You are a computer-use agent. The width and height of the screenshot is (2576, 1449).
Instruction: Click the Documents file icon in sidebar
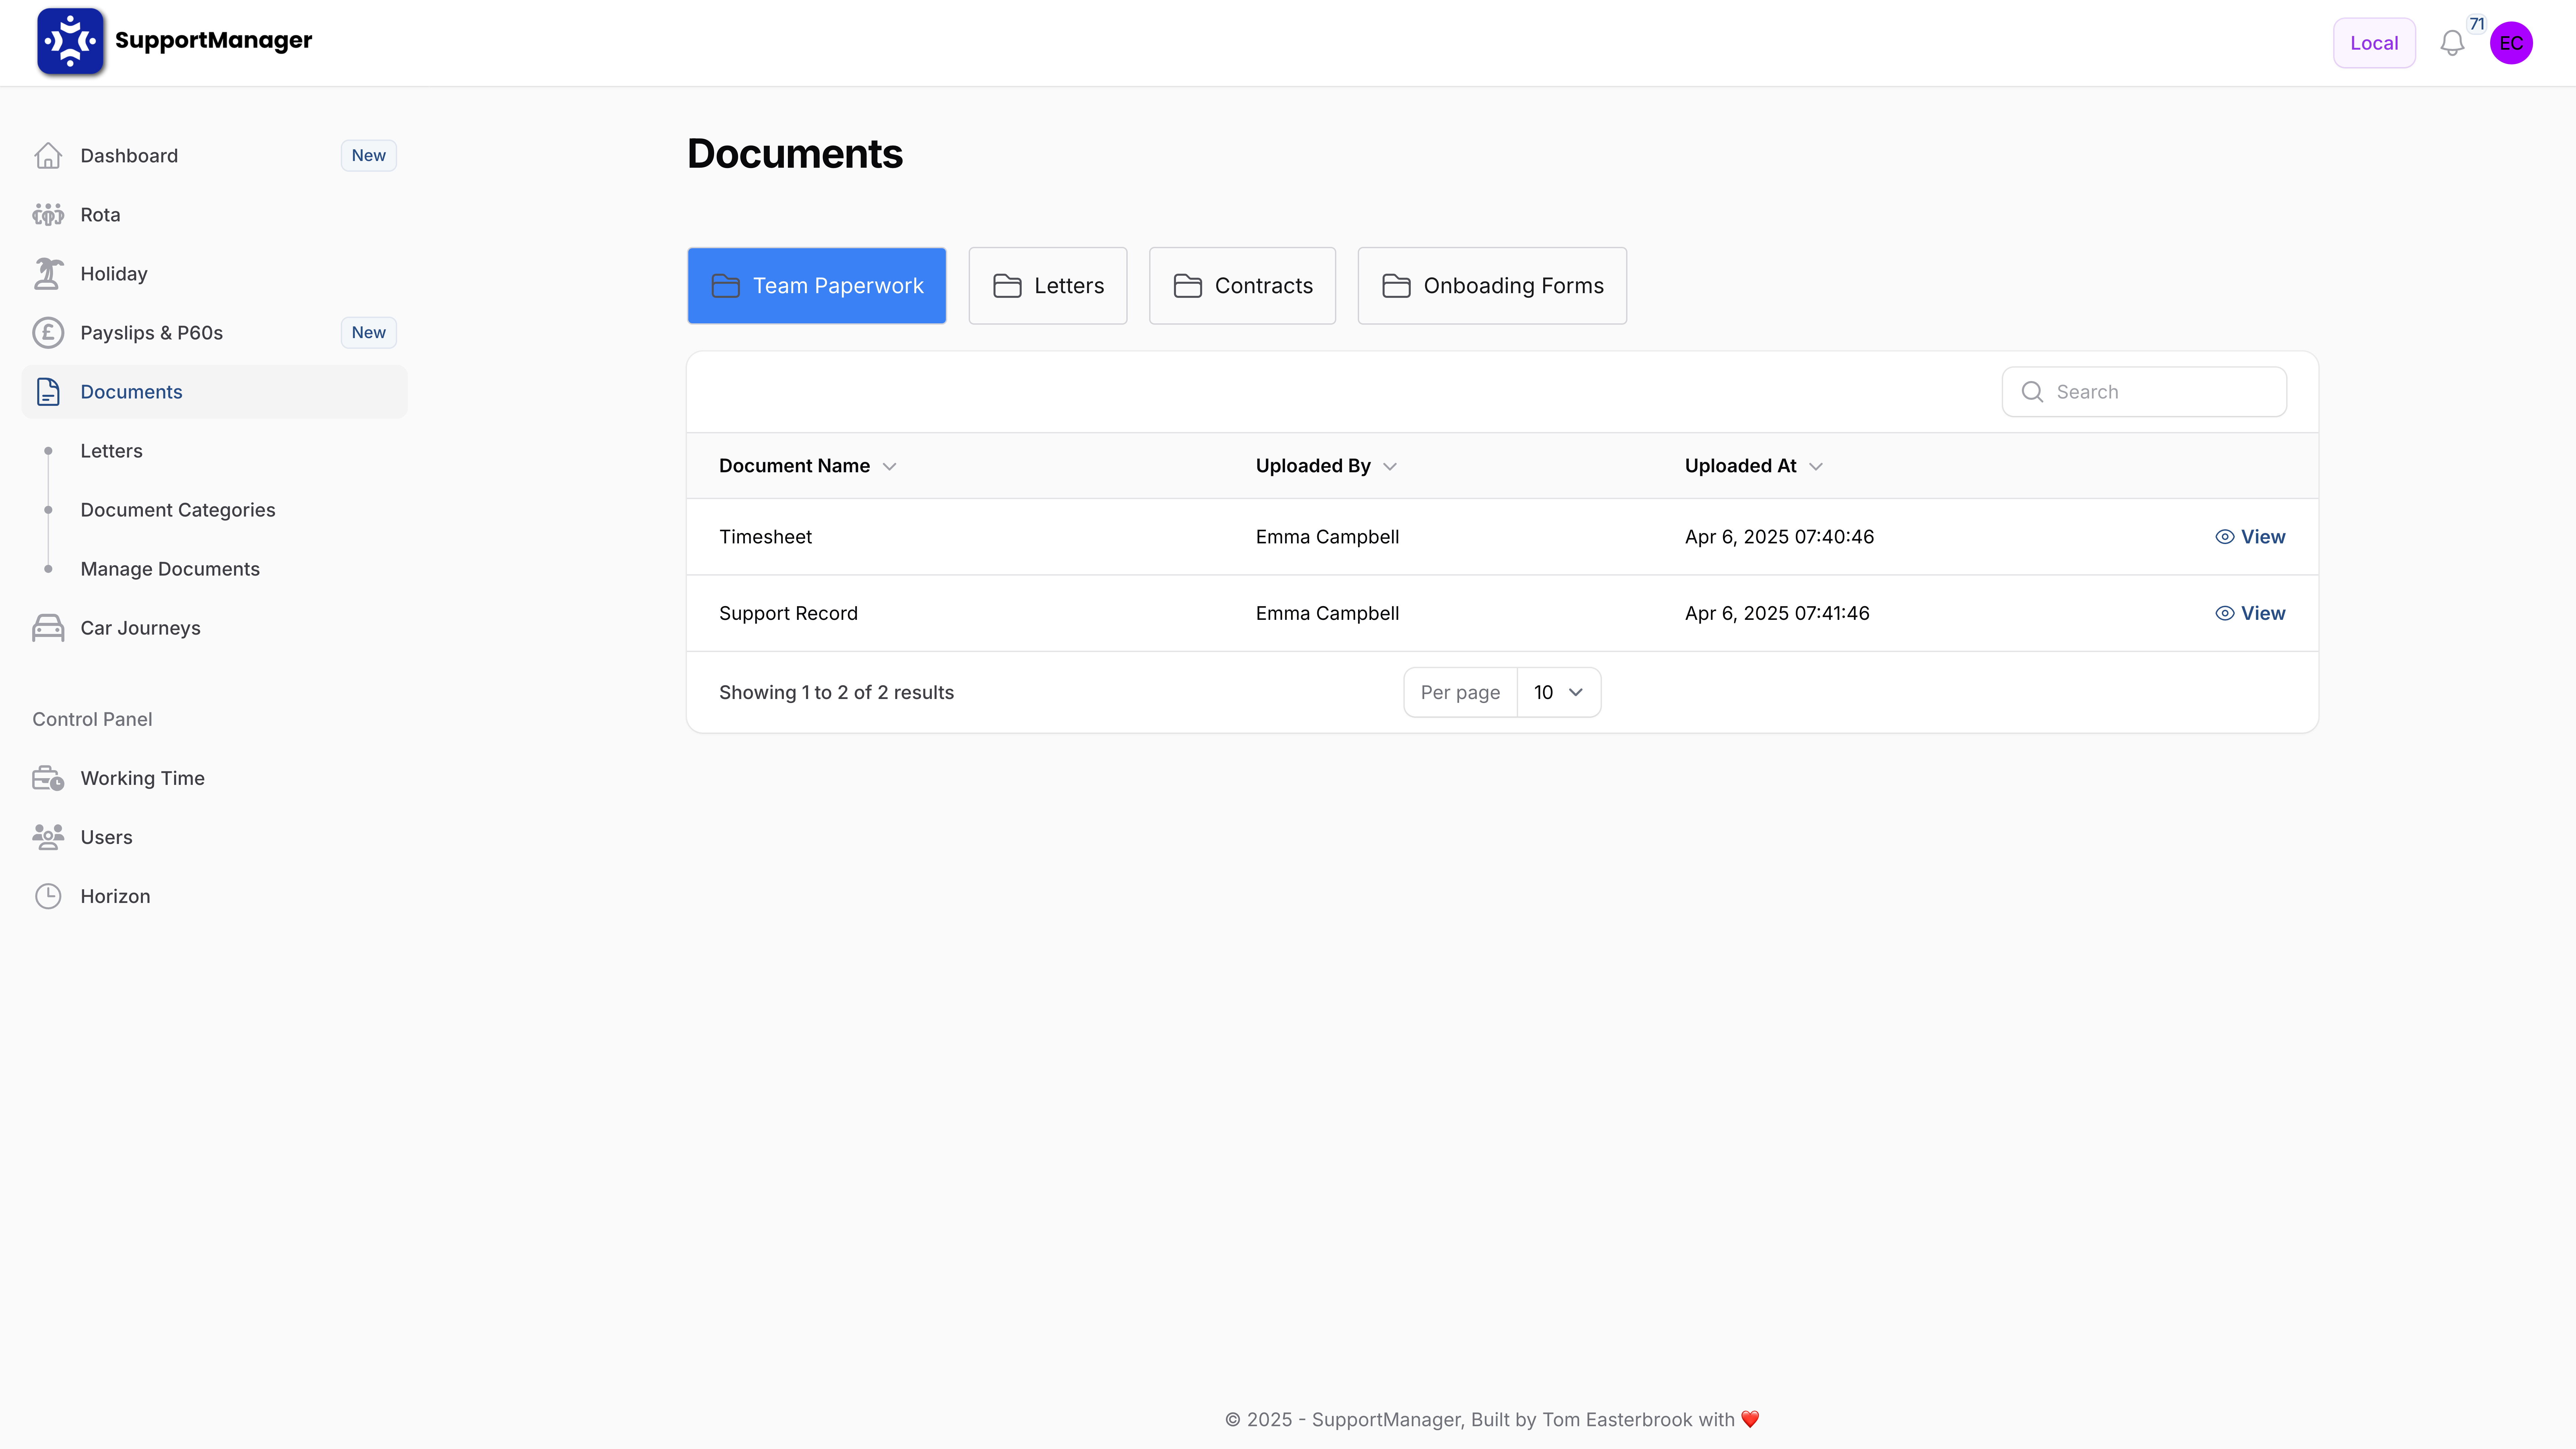pos(48,392)
